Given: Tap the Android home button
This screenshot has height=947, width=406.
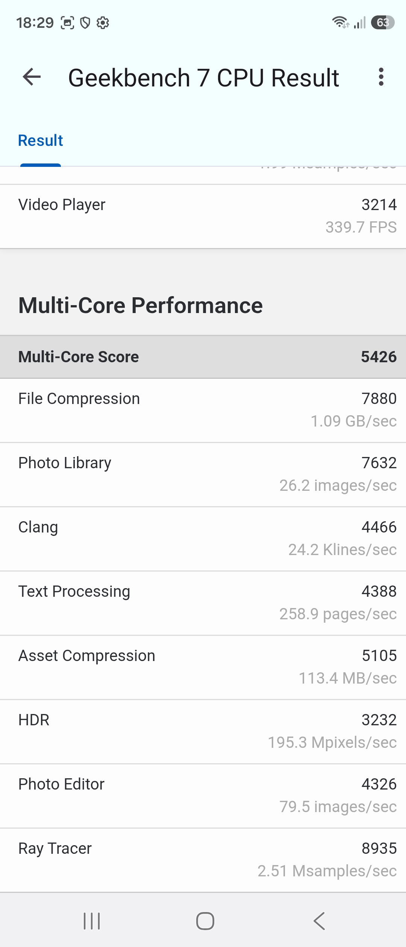Looking at the screenshot, I should (205, 921).
